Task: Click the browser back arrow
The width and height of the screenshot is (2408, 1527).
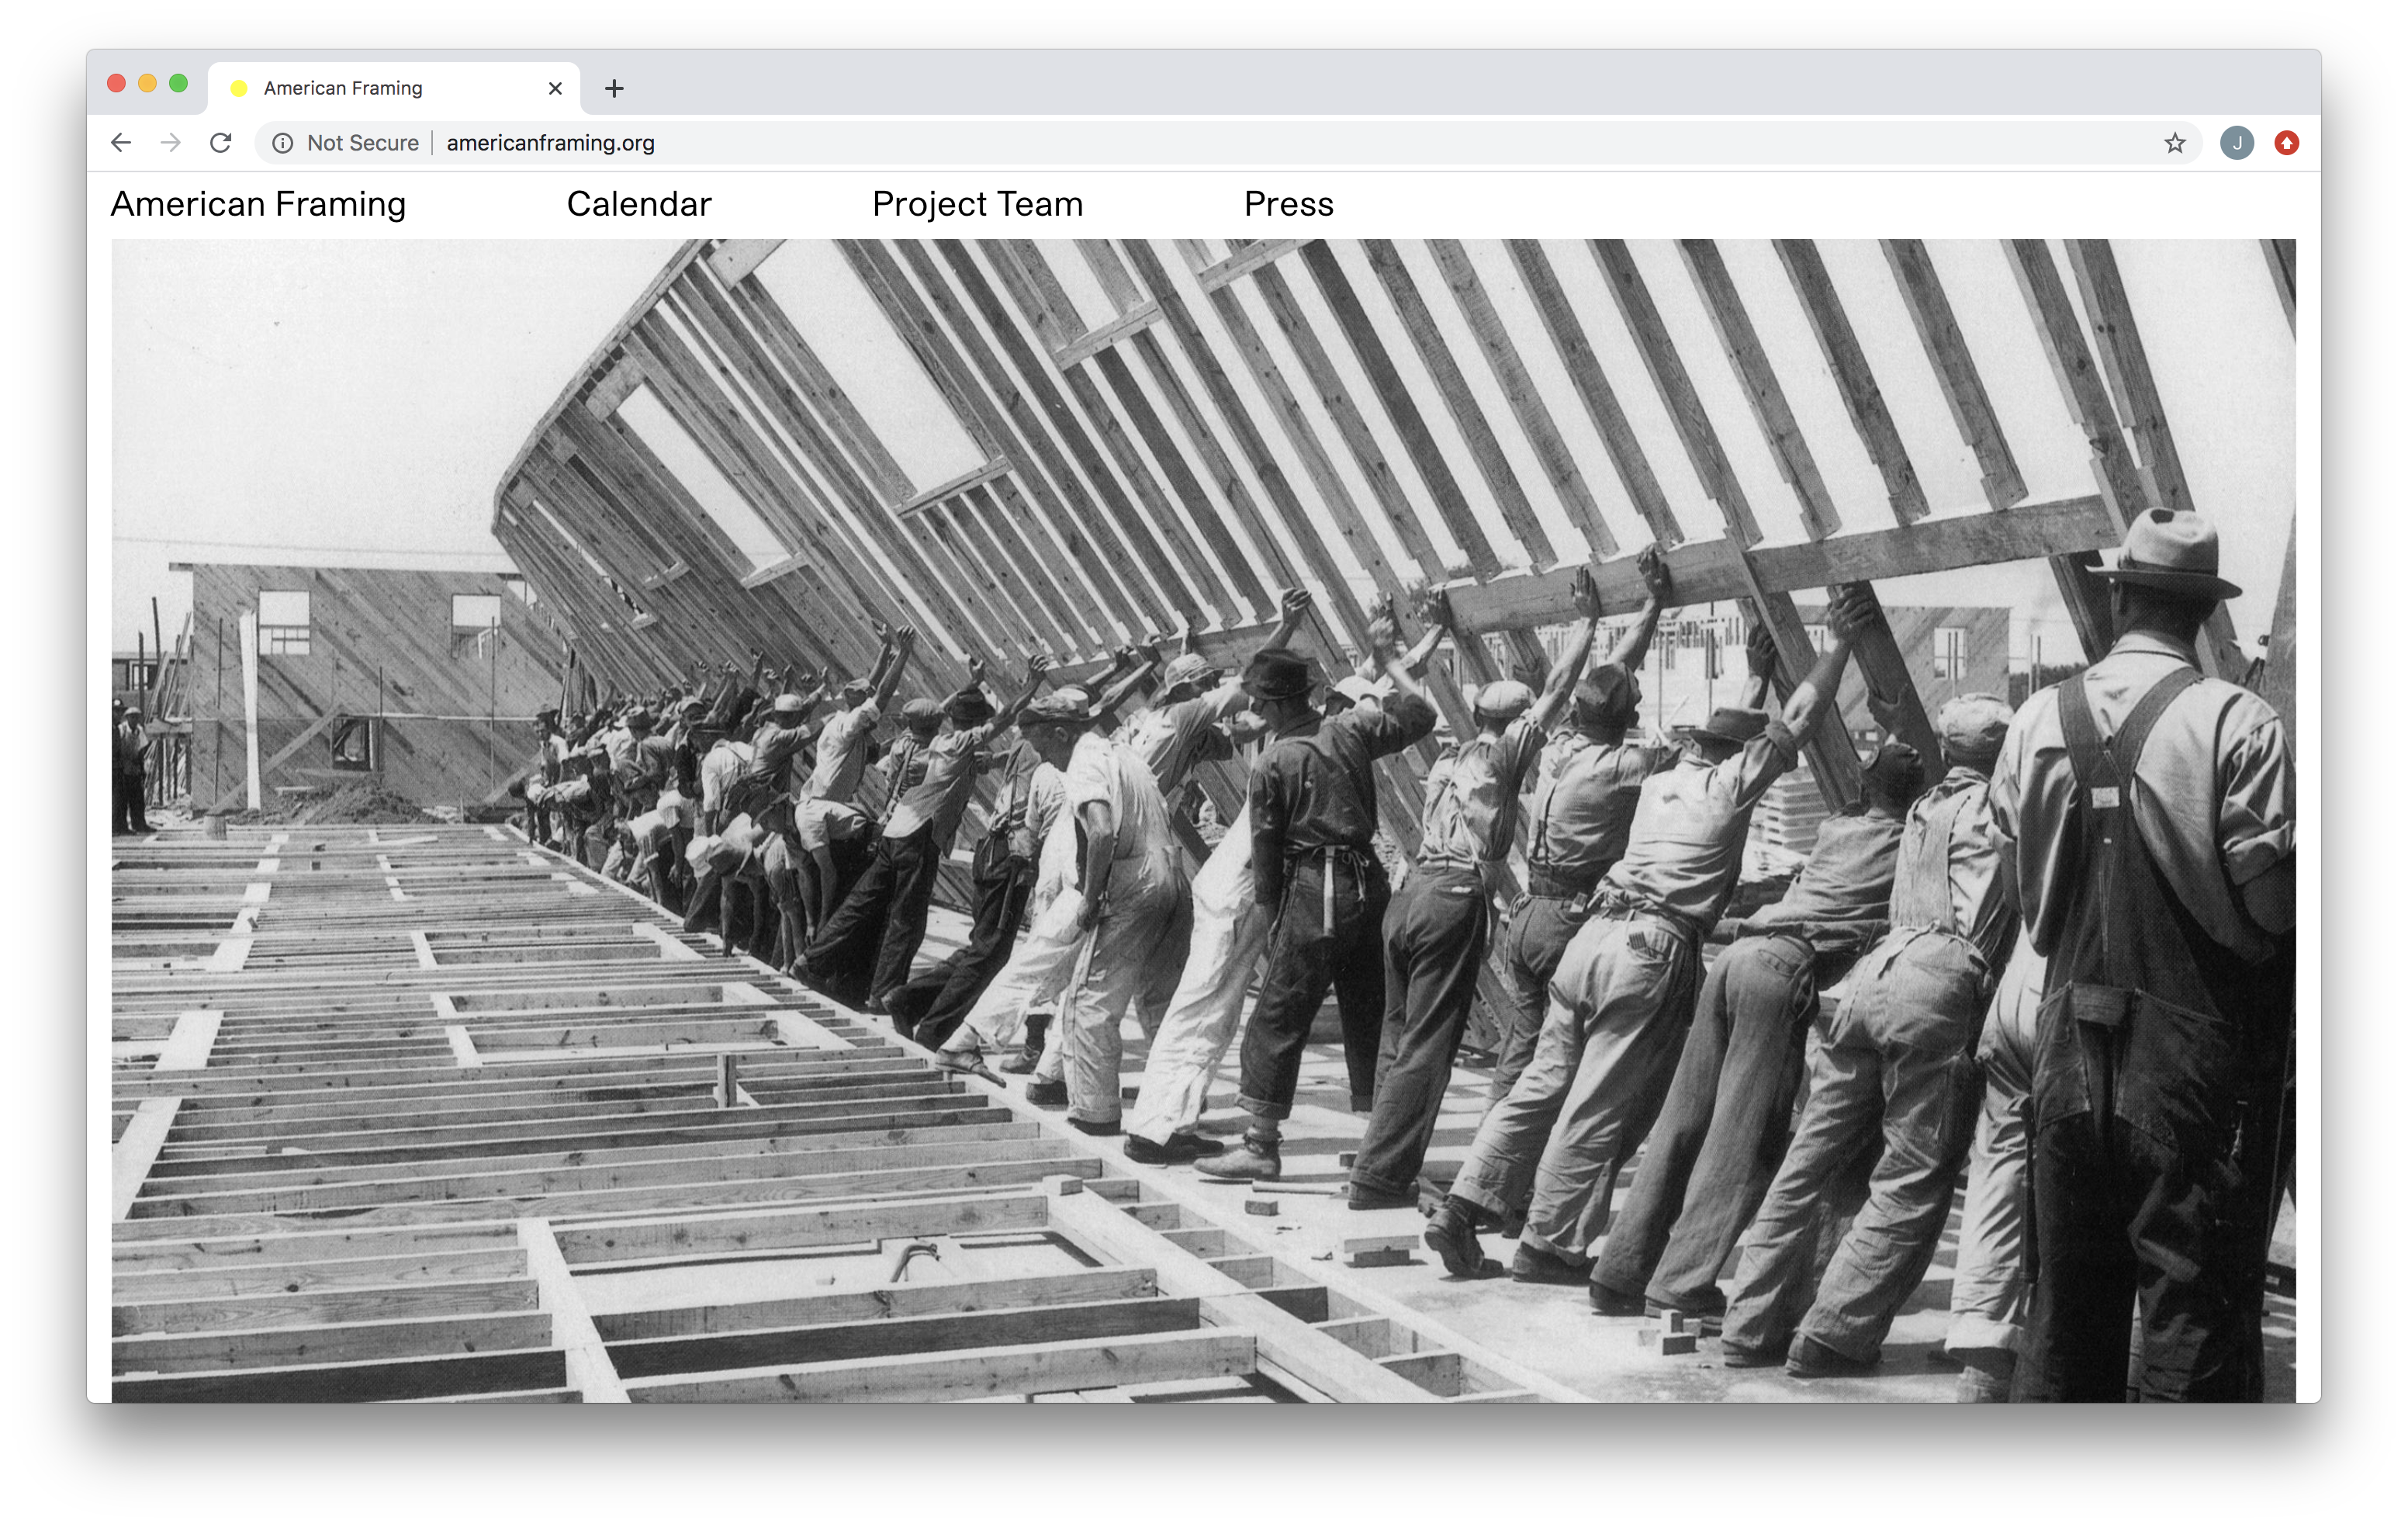Action: (x=121, y=143)
